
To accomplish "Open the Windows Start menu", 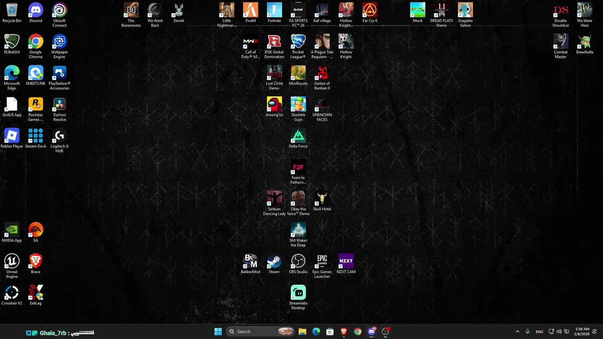I will [218, 331].
